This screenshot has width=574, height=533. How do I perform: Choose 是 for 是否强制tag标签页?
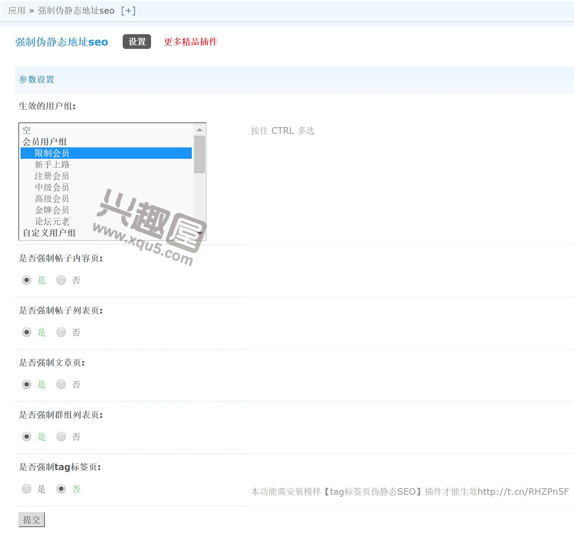click(x=27, y=489)
